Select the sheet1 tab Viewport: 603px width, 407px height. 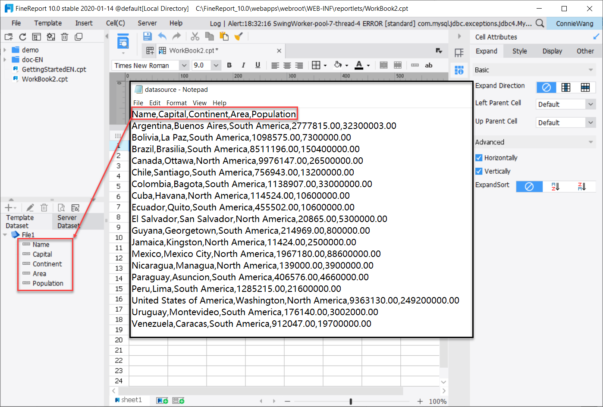tap(132, 400)
